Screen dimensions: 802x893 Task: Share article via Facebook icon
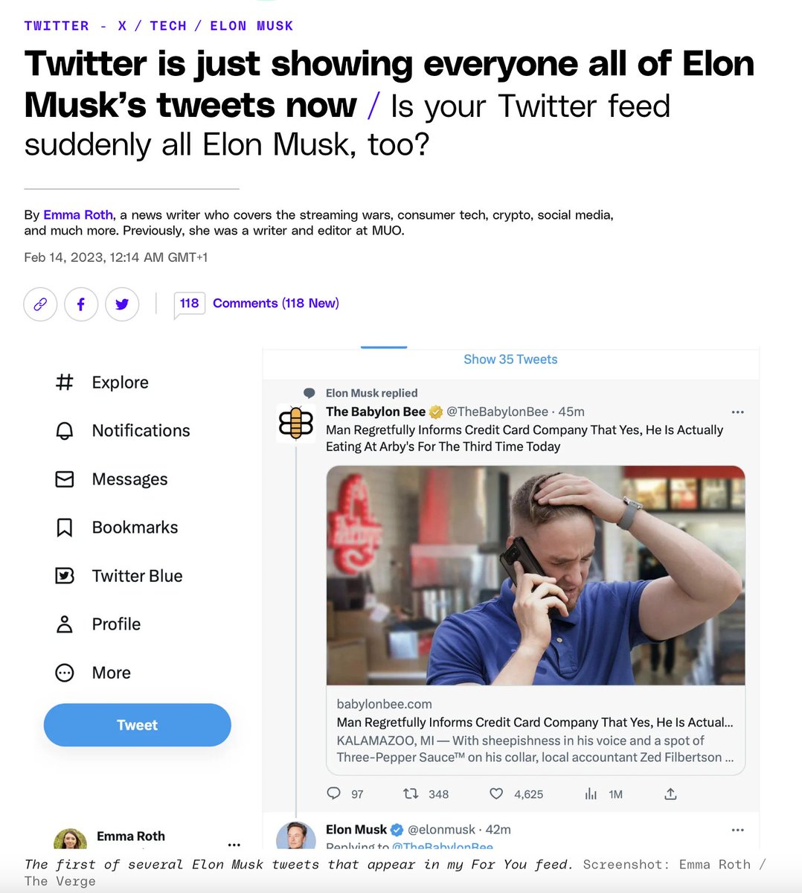[81, 304]
